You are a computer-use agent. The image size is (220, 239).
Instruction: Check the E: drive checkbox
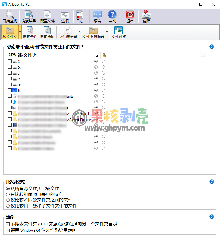[x=10, y=73]
